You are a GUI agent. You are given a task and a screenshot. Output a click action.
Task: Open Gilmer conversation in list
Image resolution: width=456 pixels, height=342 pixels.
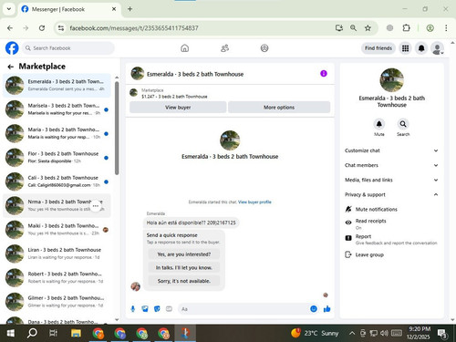(x=57, y=302)
